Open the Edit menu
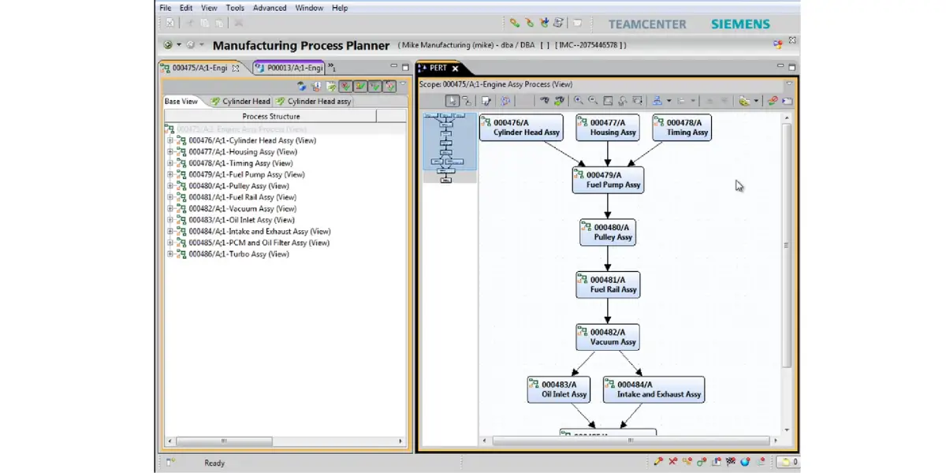The image size is (946, 473). [186, 8]
